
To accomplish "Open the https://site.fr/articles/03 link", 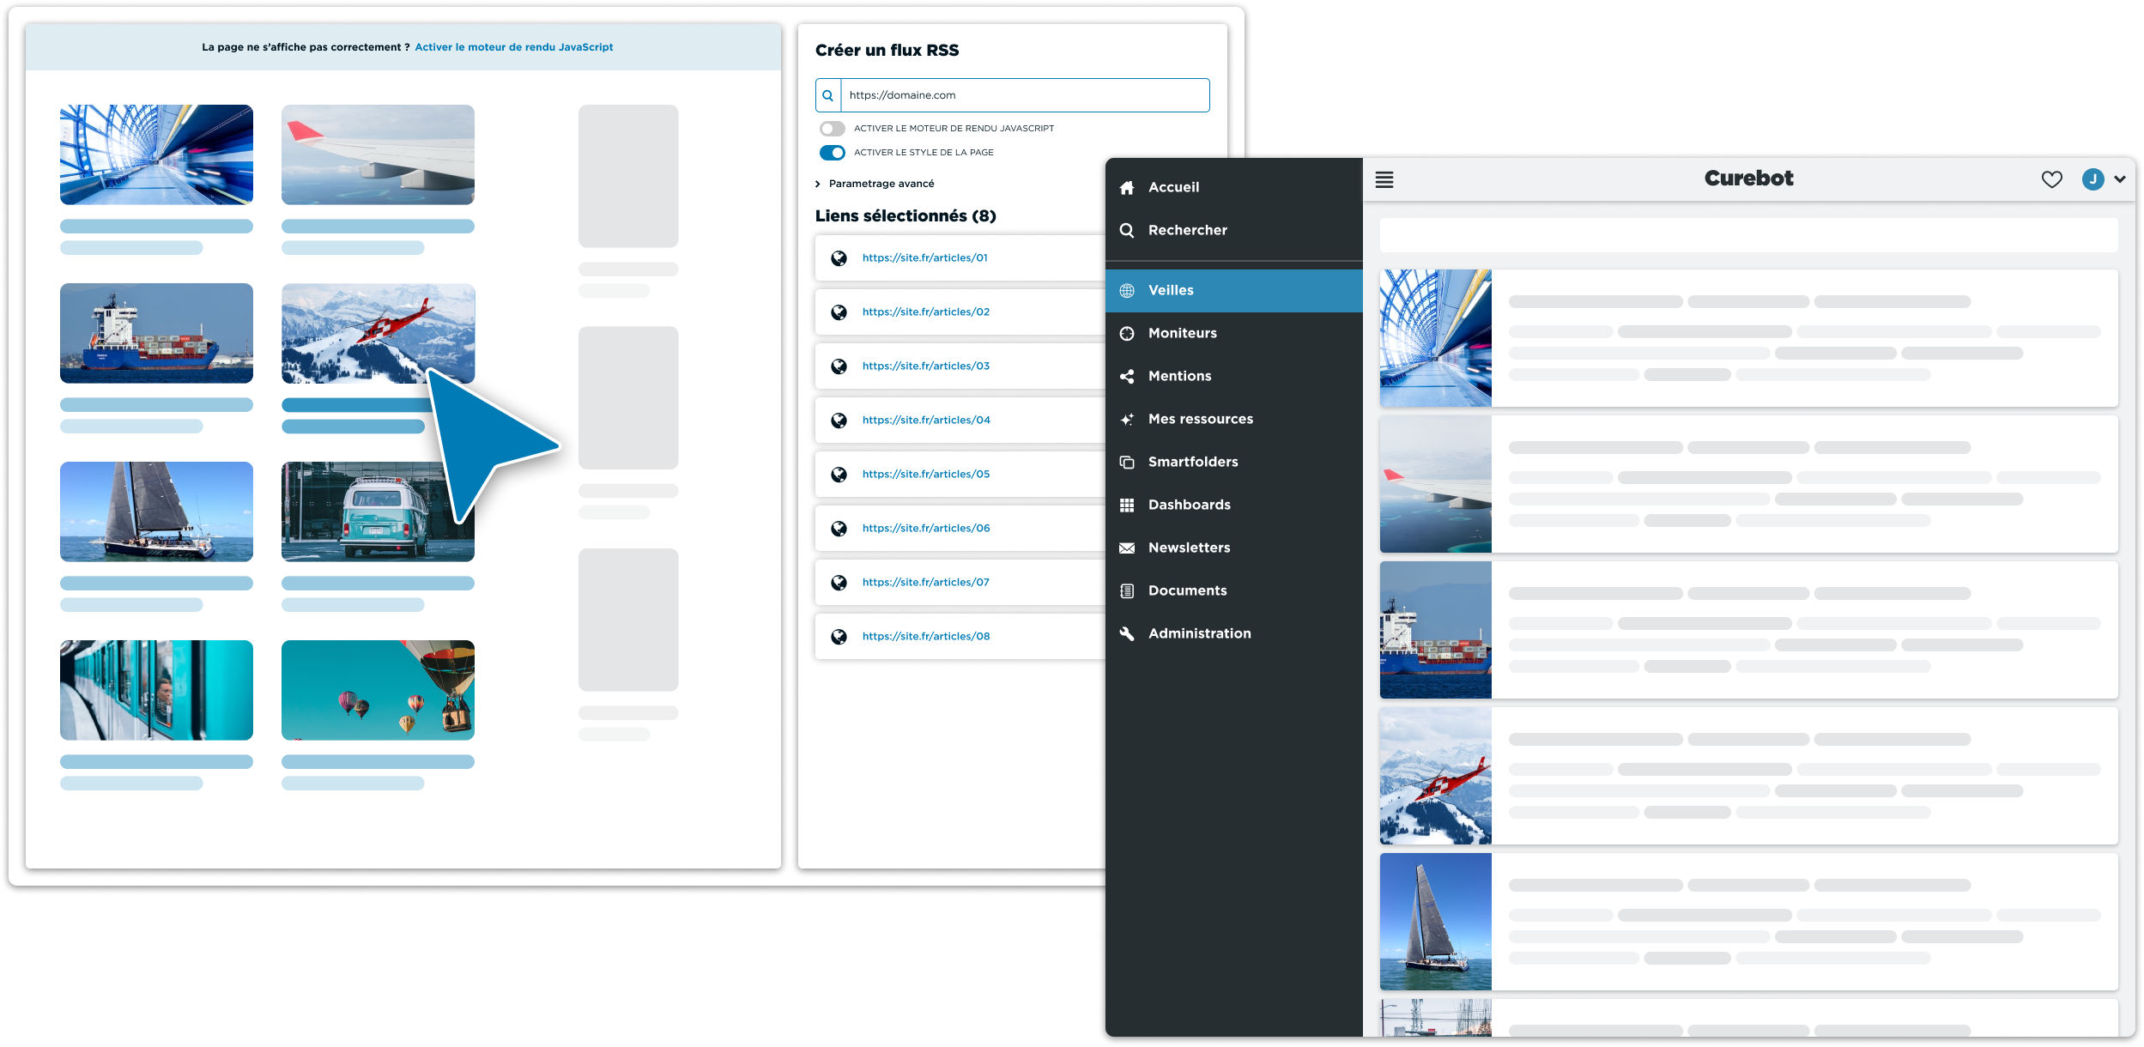I will (x=926, y=366).
